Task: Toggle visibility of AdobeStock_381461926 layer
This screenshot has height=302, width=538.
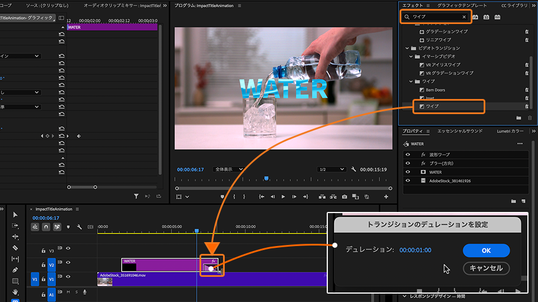Action: point(407,181)
